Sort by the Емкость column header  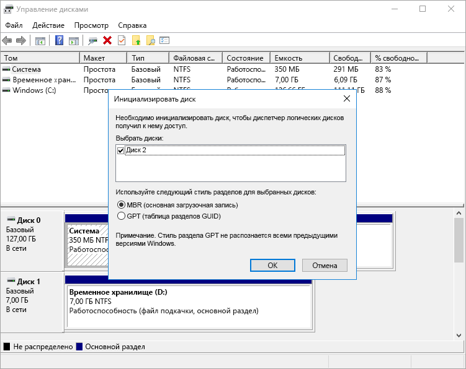coord(300,58)
